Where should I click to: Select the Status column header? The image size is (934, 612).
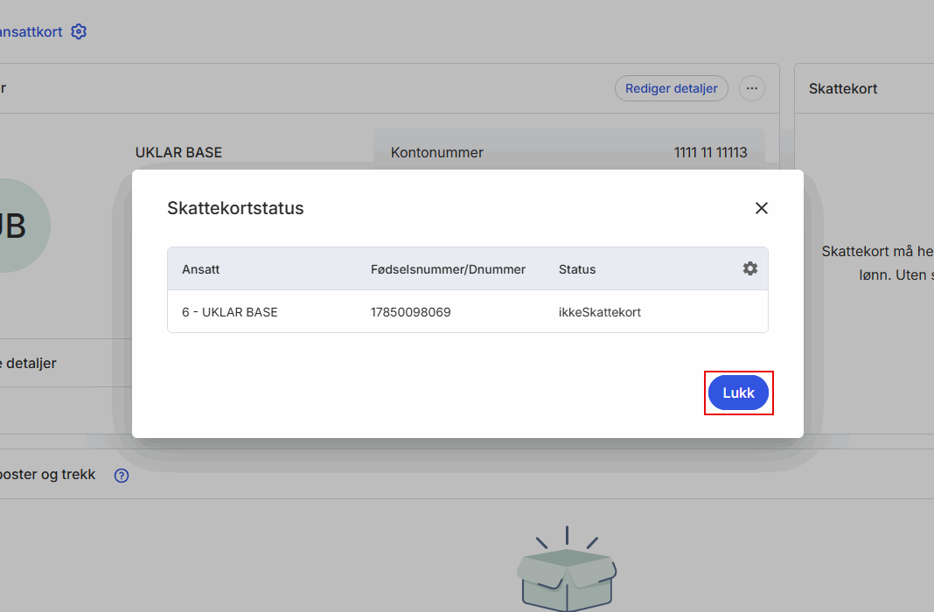coord(577,269)
